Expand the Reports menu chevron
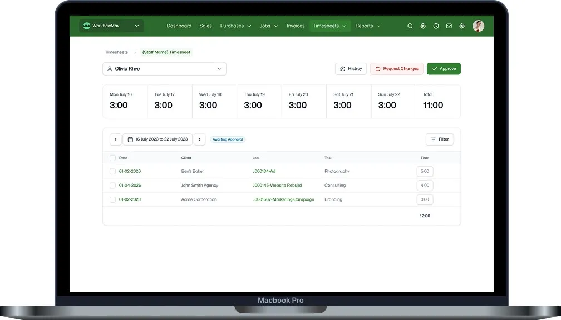The image size is (561, 320). point(378,26)
